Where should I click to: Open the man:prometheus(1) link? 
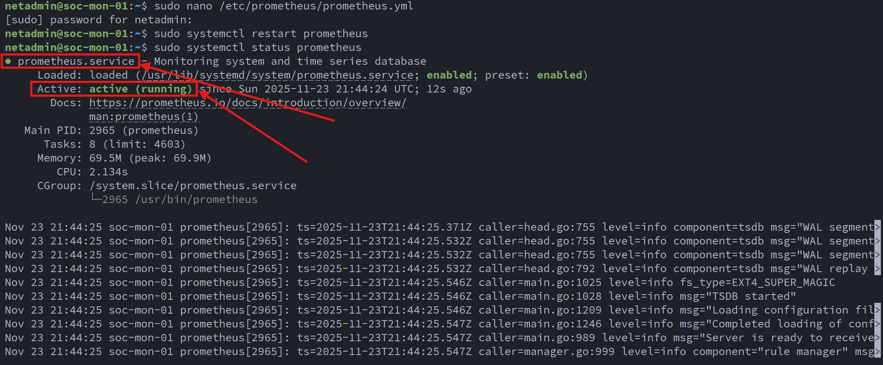coord(144,117)
